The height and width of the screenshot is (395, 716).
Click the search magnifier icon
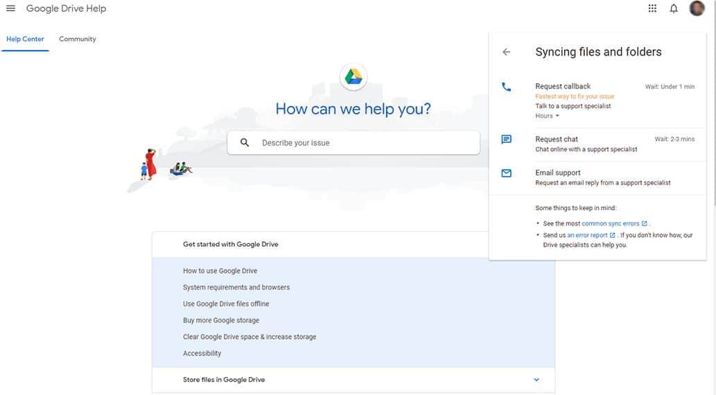coord(245,143)
